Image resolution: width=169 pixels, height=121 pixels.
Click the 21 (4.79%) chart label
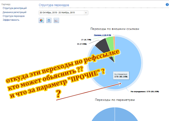86,40
